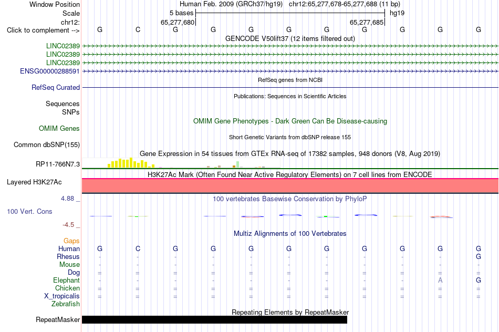The image size is (499, 332).
Task: Click the Scale label
Action: (71, 13)
